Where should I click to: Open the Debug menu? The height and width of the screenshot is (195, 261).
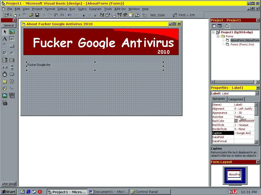point(62,9)
